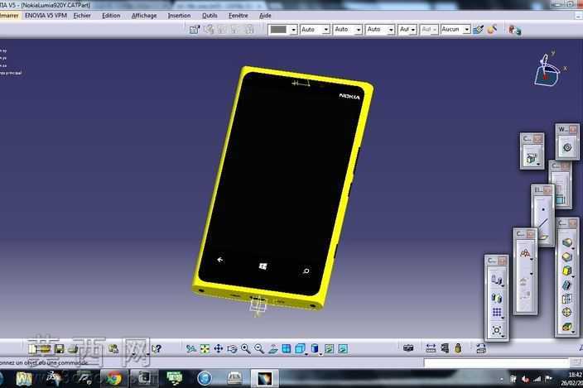The width and height of the screenshot is (583, 388).
Task: Click the Swap visible space icon
Action: pos(343,348)
